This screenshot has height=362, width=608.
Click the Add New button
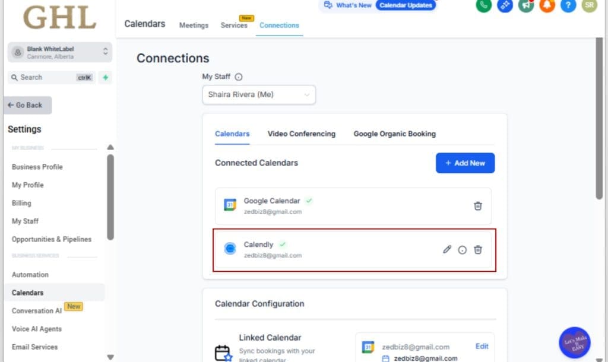click(465, 163)
